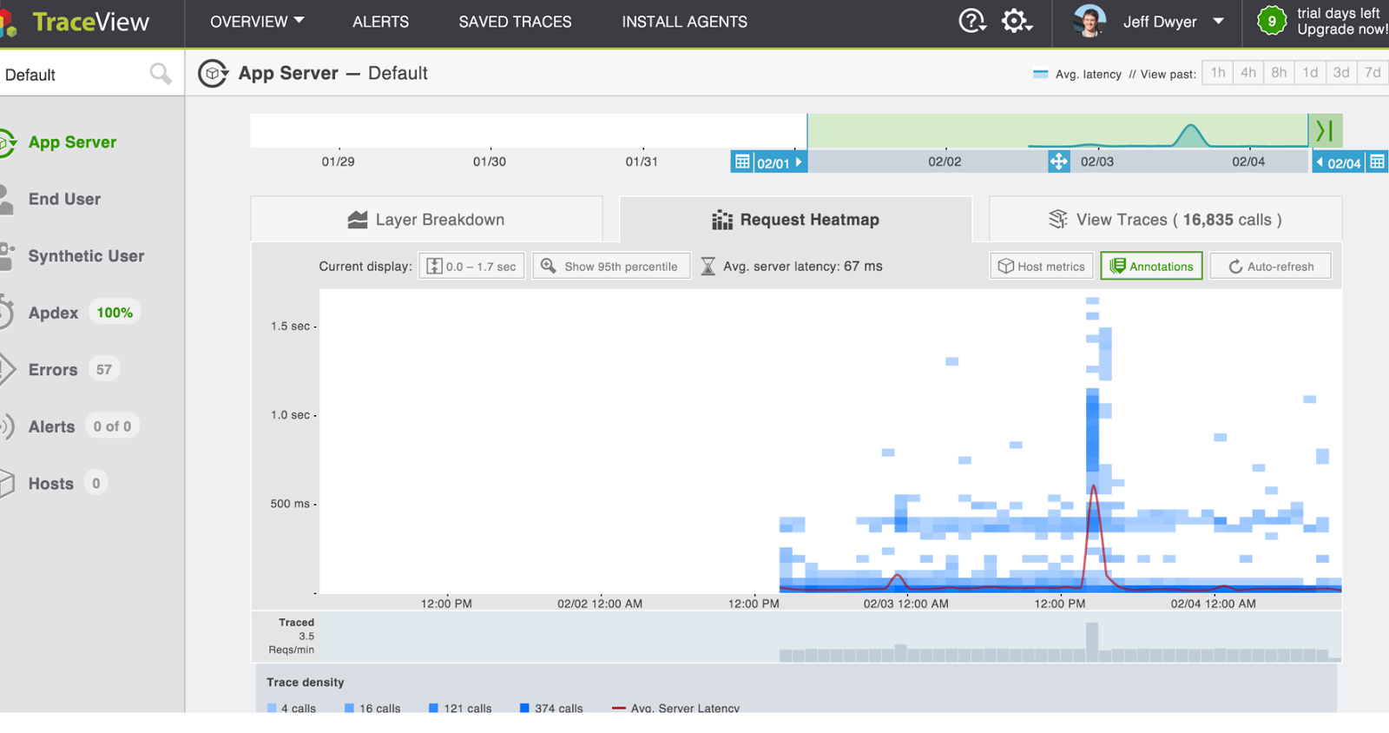This screenshot has height=733, width=1389.
Task: Open the 02/01 start date calendar icon
Action: pos(742,162)
